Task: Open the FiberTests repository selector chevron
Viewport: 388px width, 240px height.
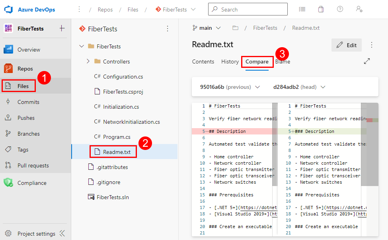Action: 194,9
